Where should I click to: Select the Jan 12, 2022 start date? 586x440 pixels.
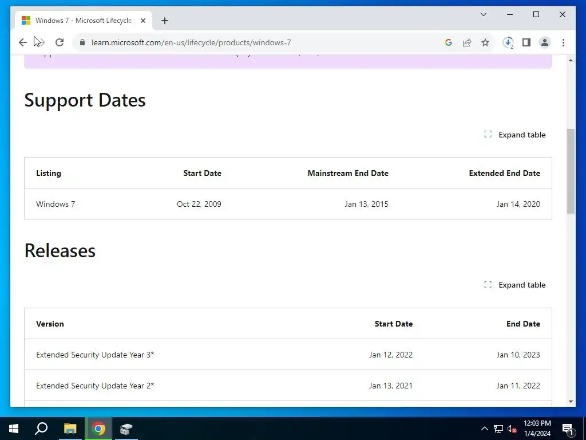(391, 355)
